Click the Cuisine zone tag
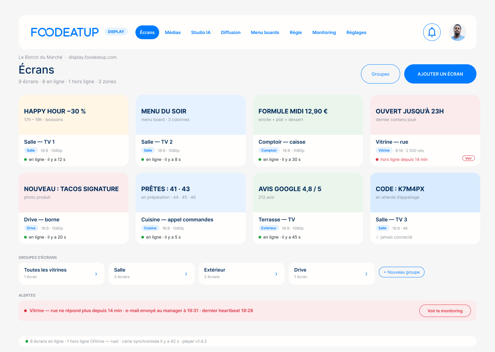This screenshot has width=495, height=352. (150, 228)
